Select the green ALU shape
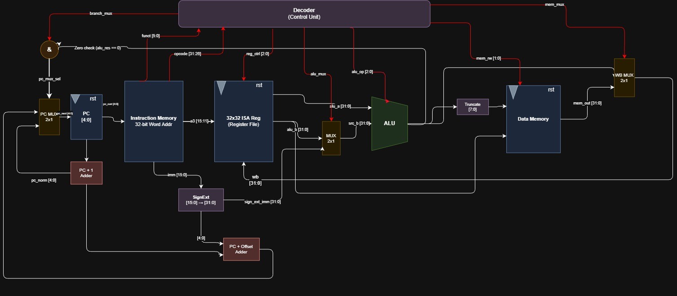Image resolution: width=677 pixels, height=296 pixels. pyautogui.click(x=389, y=123)
